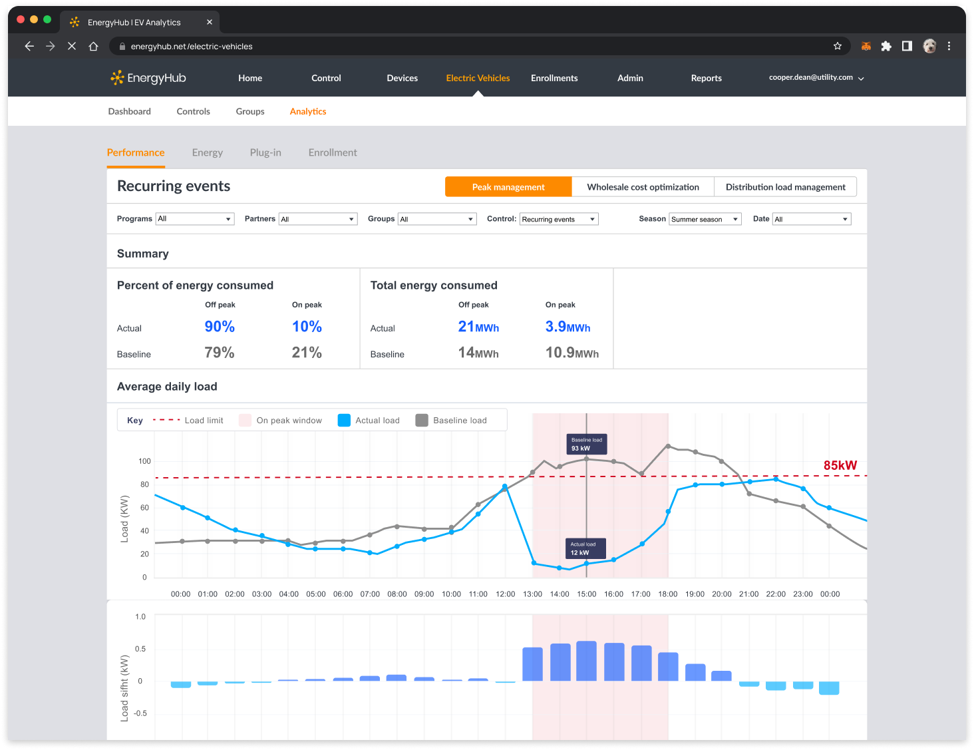This screenshot has height=750, width=974.
Task: Switch to Distribution load management
Action: point(785,187)
